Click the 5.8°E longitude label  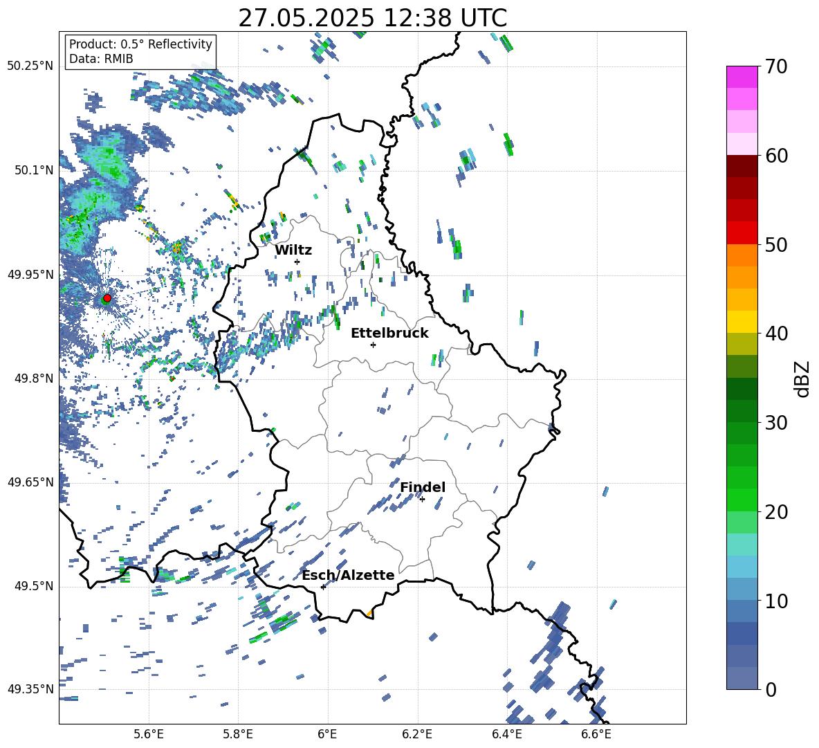click(239, 734)
